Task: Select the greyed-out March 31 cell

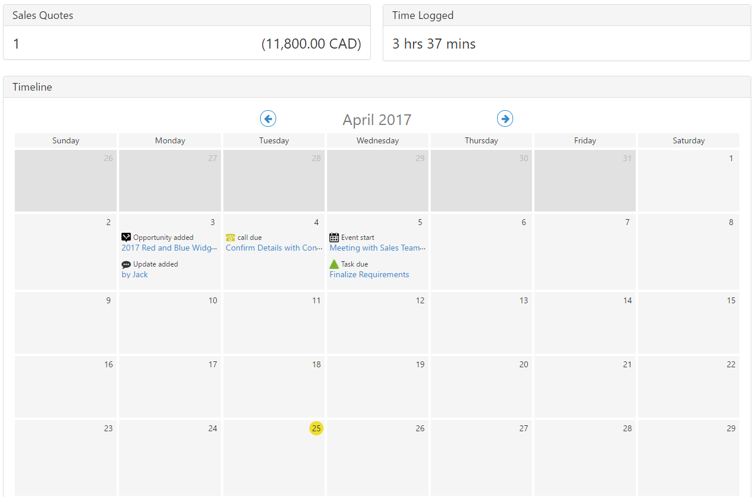Action: (x=585, y=181)
